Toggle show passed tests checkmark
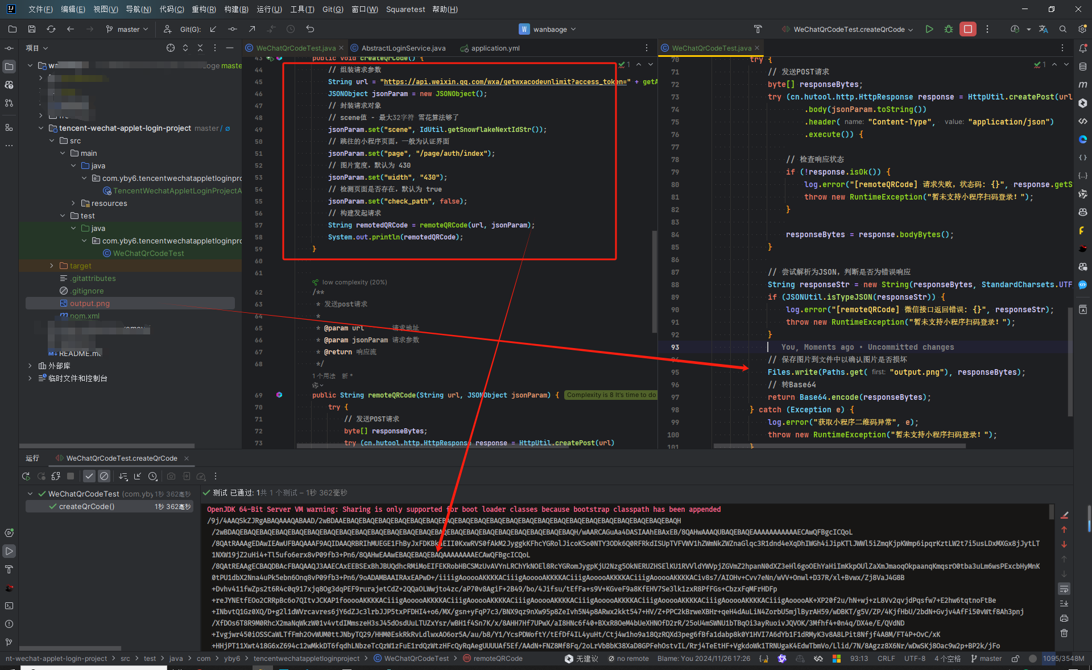The width and height of the screenshot is (1092, 670). (89, 477)
